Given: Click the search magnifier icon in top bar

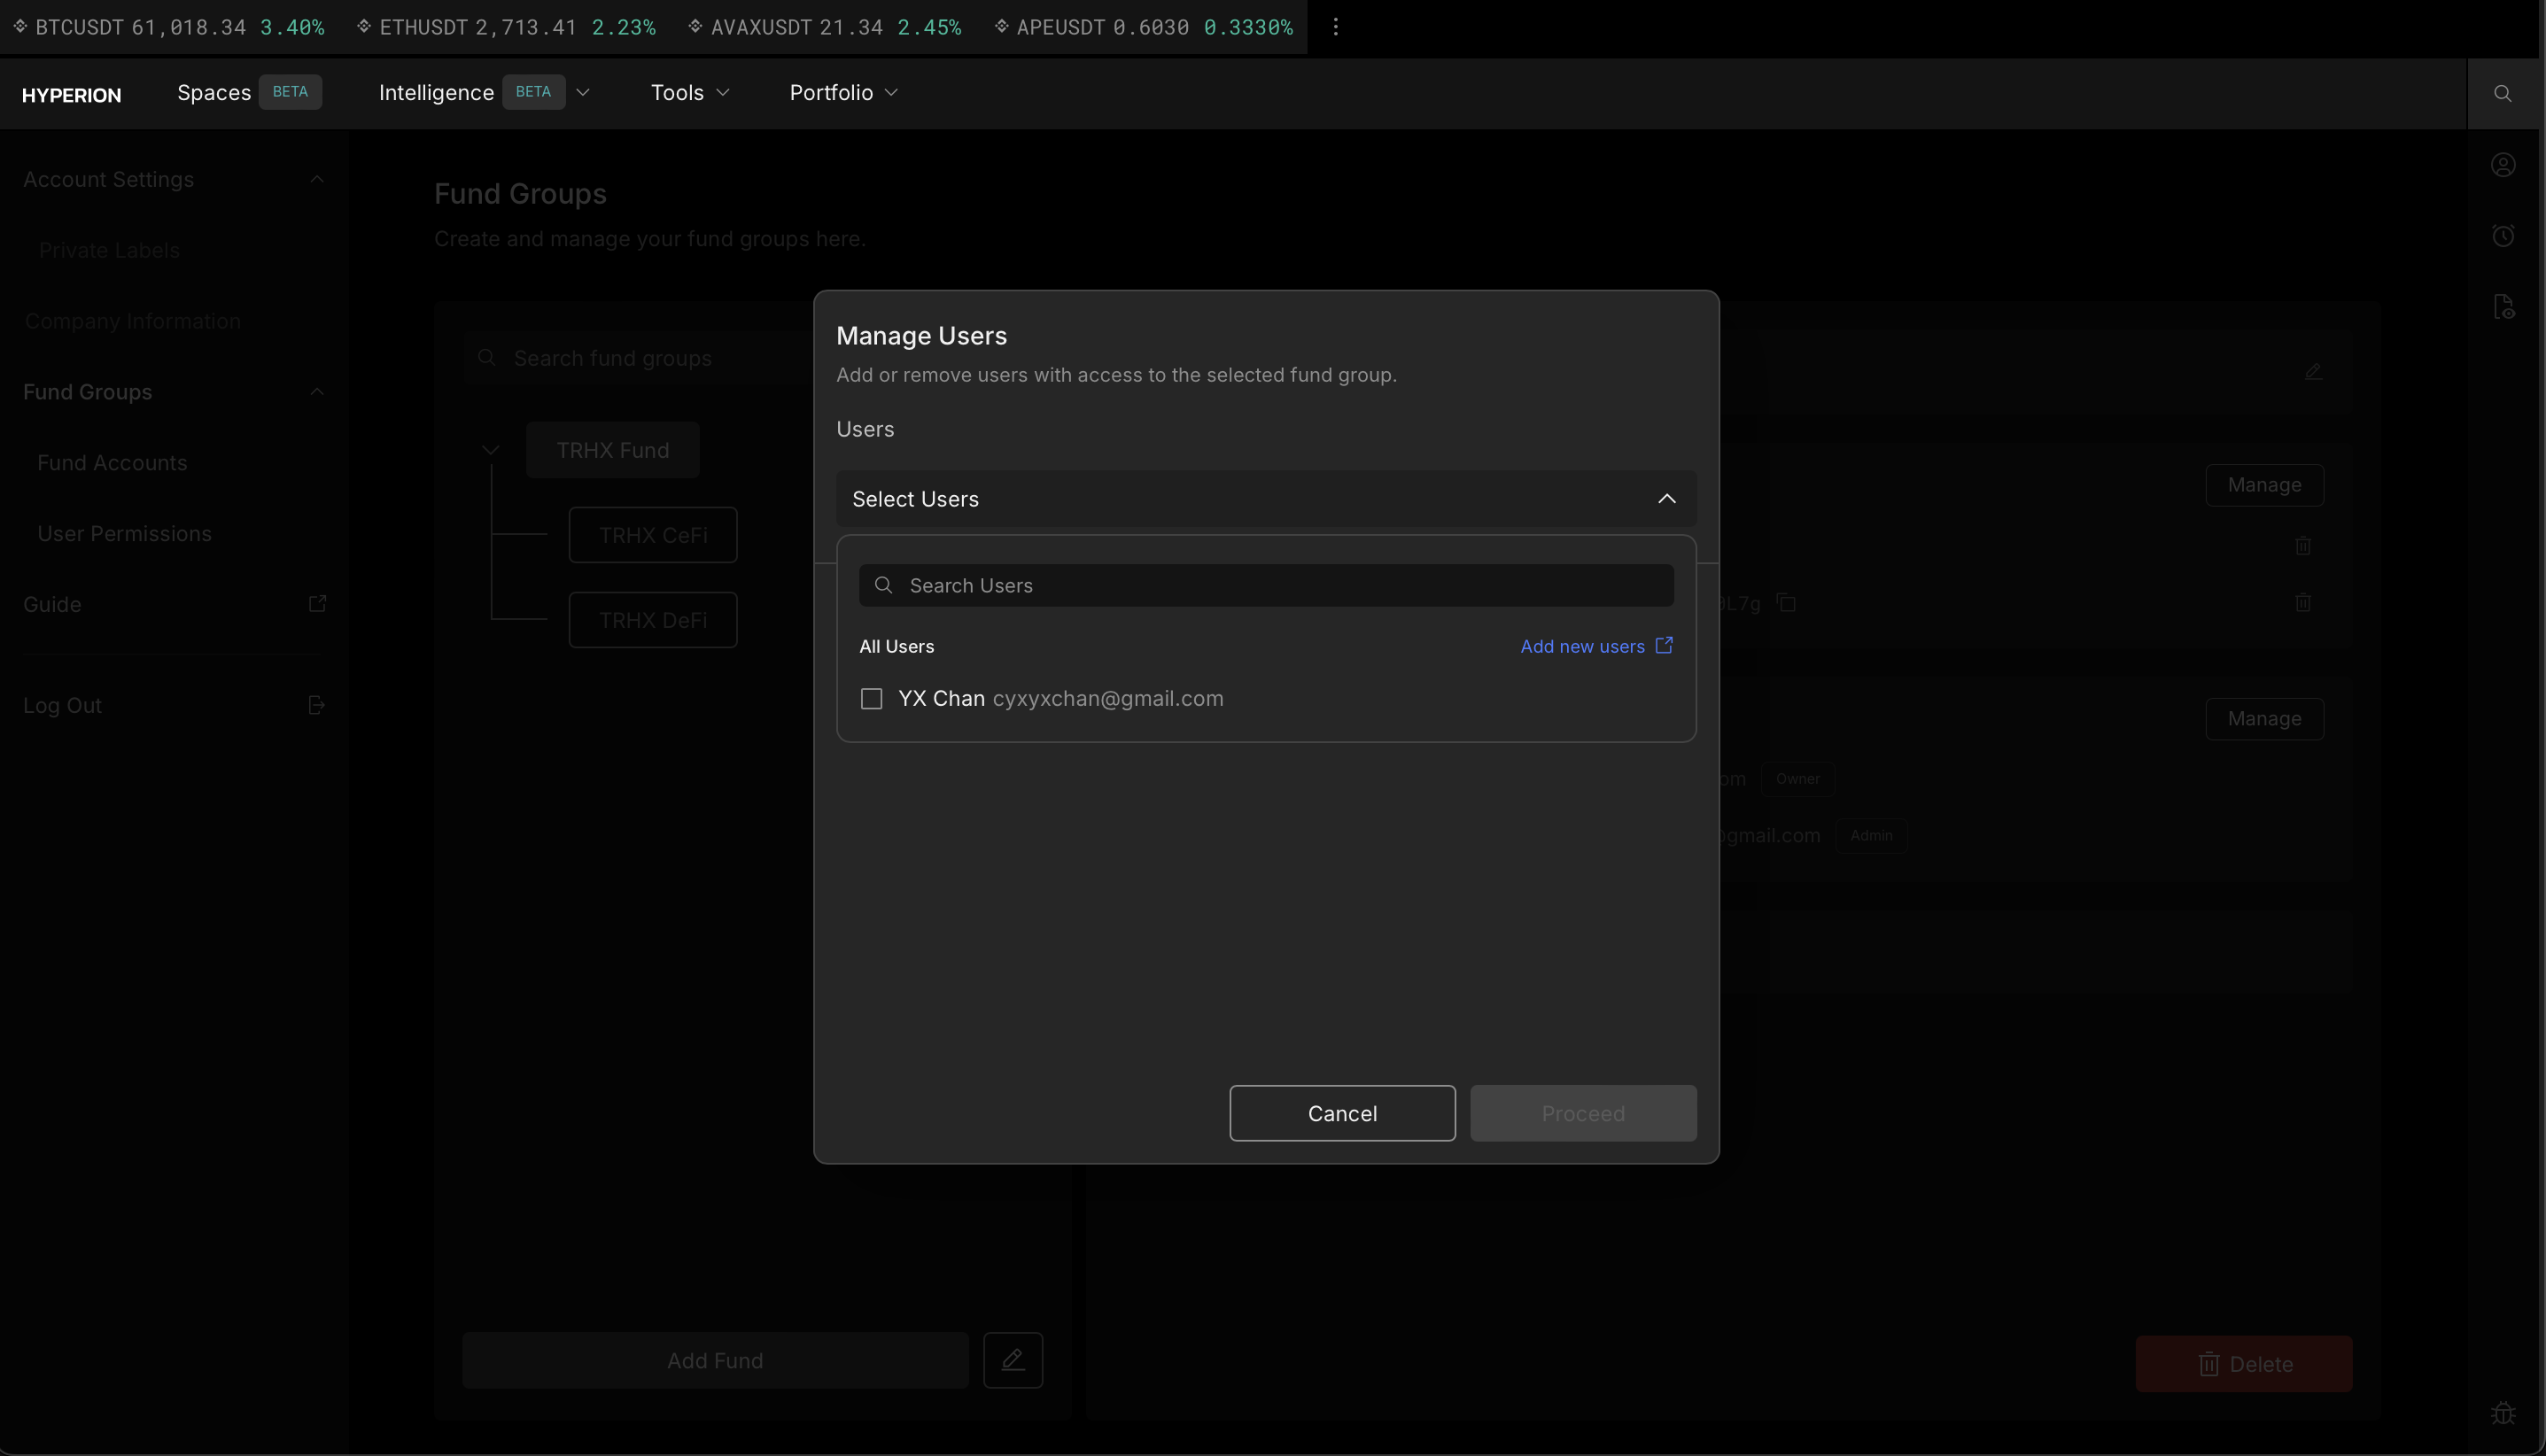Looking at the screenshot, I should (x=2502, y=93).
